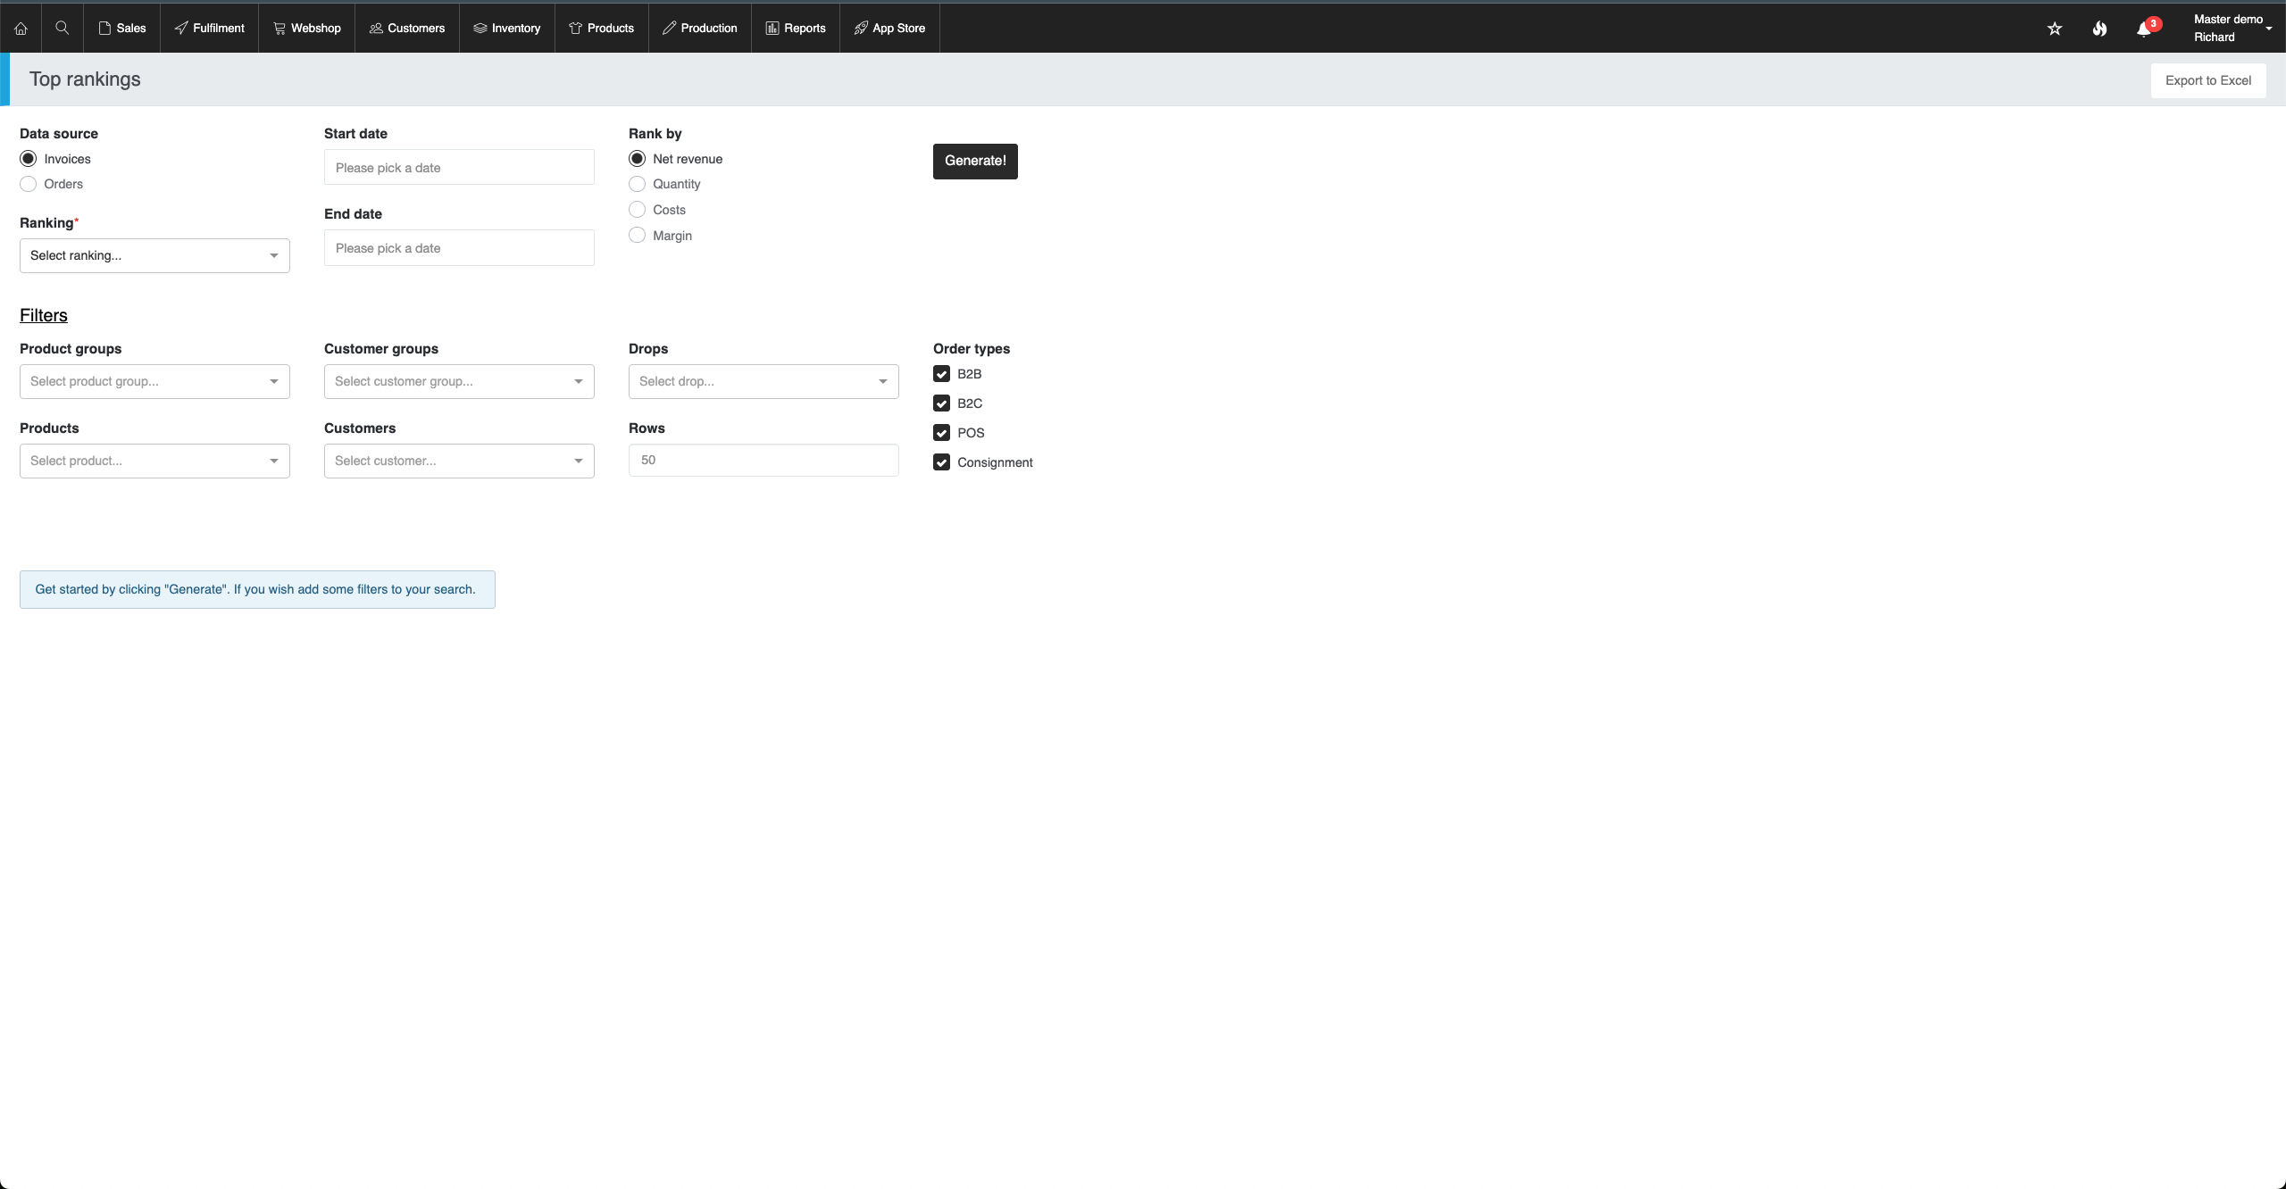
Task: Open the Select ranking dropdown
Action: click(x=154, y=255)
